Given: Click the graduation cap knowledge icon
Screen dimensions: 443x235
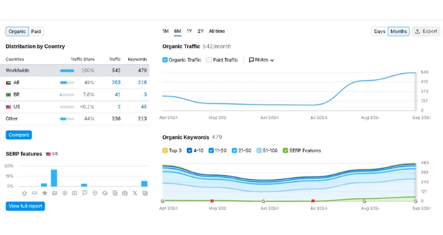Looking at the screenshot, I should click(x=105, y=193).
